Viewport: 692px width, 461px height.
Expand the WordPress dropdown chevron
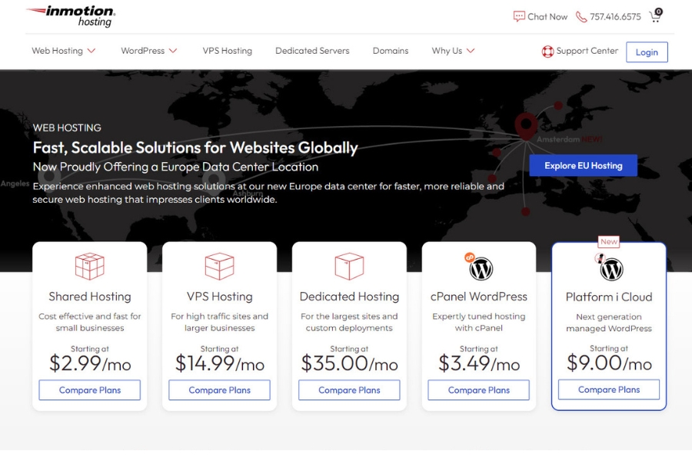click(x=173, y=51)
